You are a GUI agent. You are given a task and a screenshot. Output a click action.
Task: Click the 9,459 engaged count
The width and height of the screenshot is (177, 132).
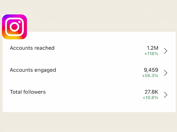(151, 70)
